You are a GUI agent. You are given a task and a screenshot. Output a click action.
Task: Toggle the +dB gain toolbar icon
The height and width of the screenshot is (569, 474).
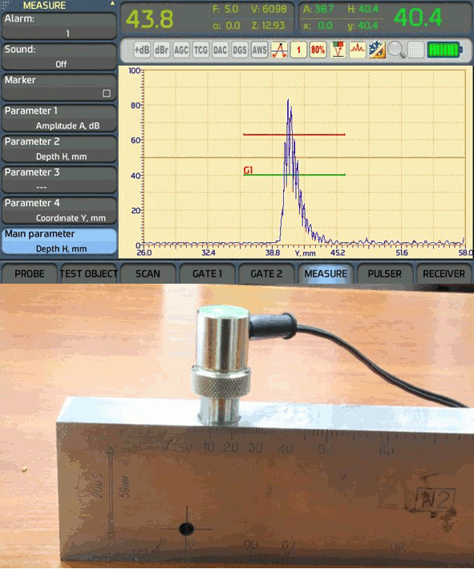[142, 50]
